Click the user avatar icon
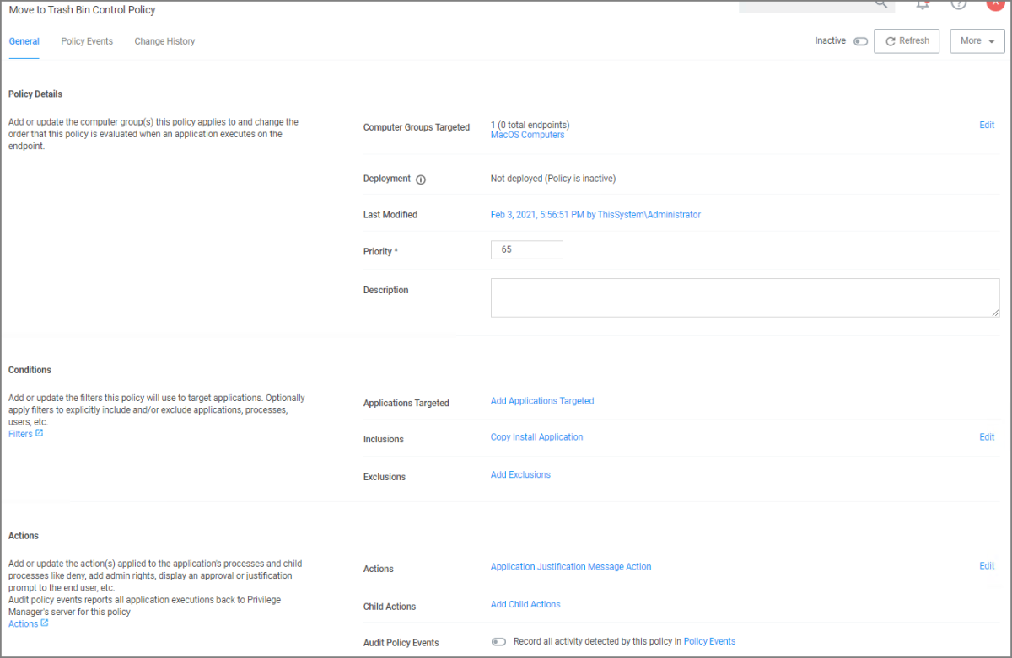1012x658 pixels. point(995,3)
